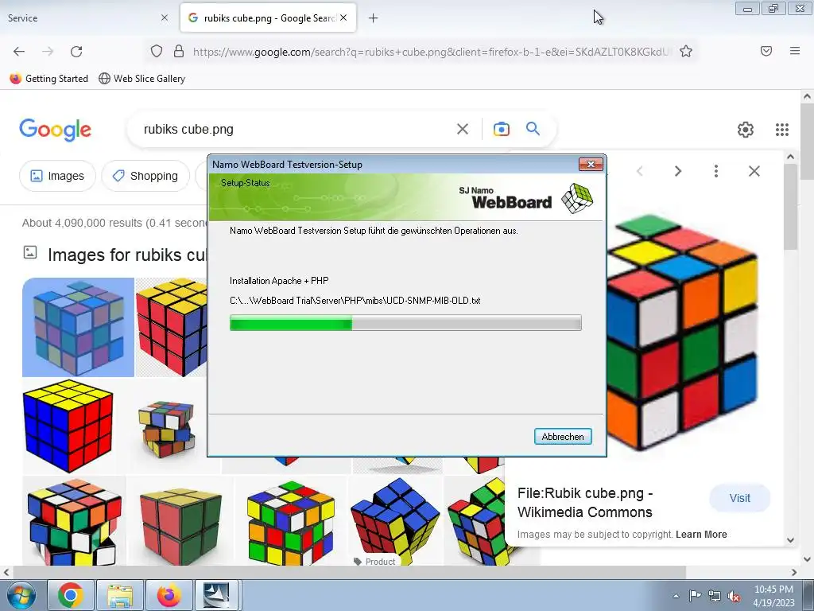814x611 pixels.
Task: Search by image camera icon
Action: (x=502, y=129)
